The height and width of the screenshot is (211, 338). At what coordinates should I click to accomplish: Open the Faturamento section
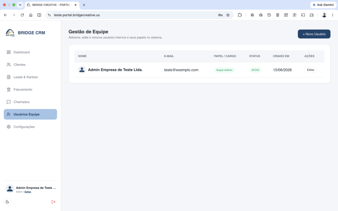[x=30, y=89]
